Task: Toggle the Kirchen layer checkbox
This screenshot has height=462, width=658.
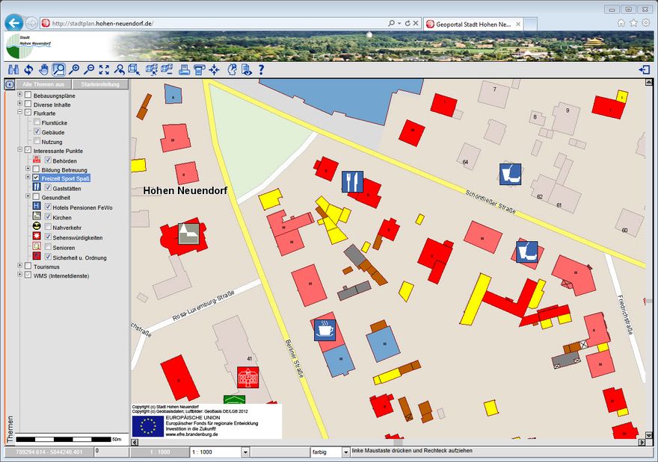Action: click(48, 217)
